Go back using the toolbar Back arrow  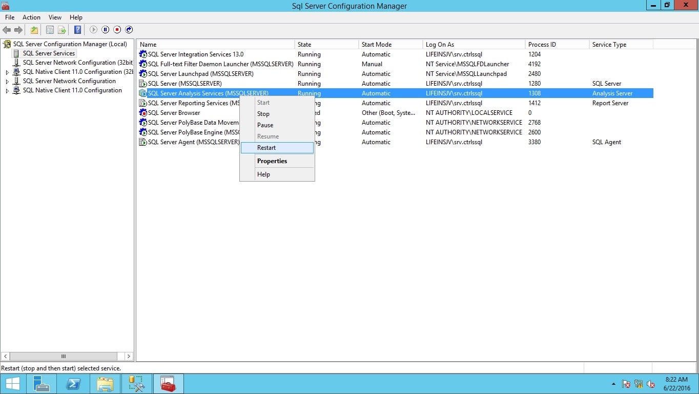click(7, 30)
